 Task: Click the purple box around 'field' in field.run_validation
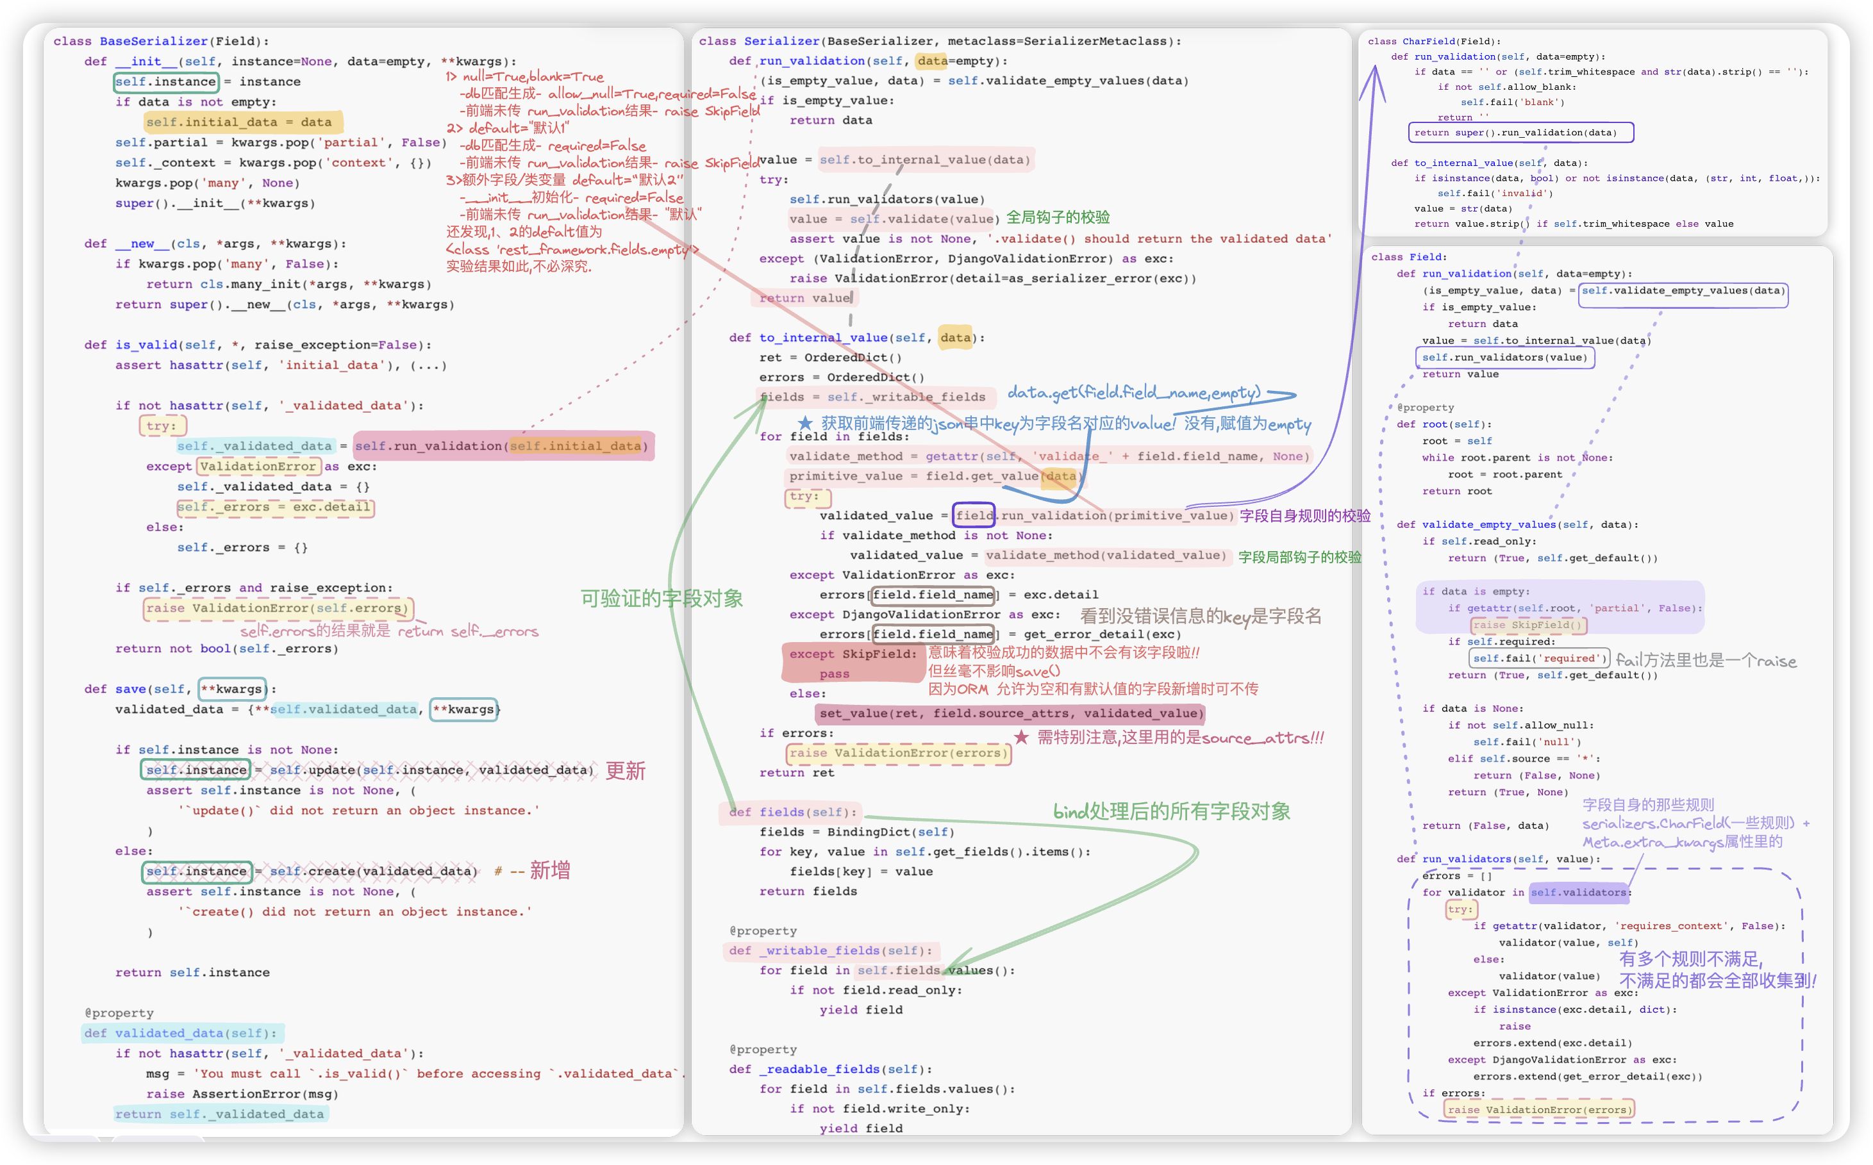tap(974, 515)
